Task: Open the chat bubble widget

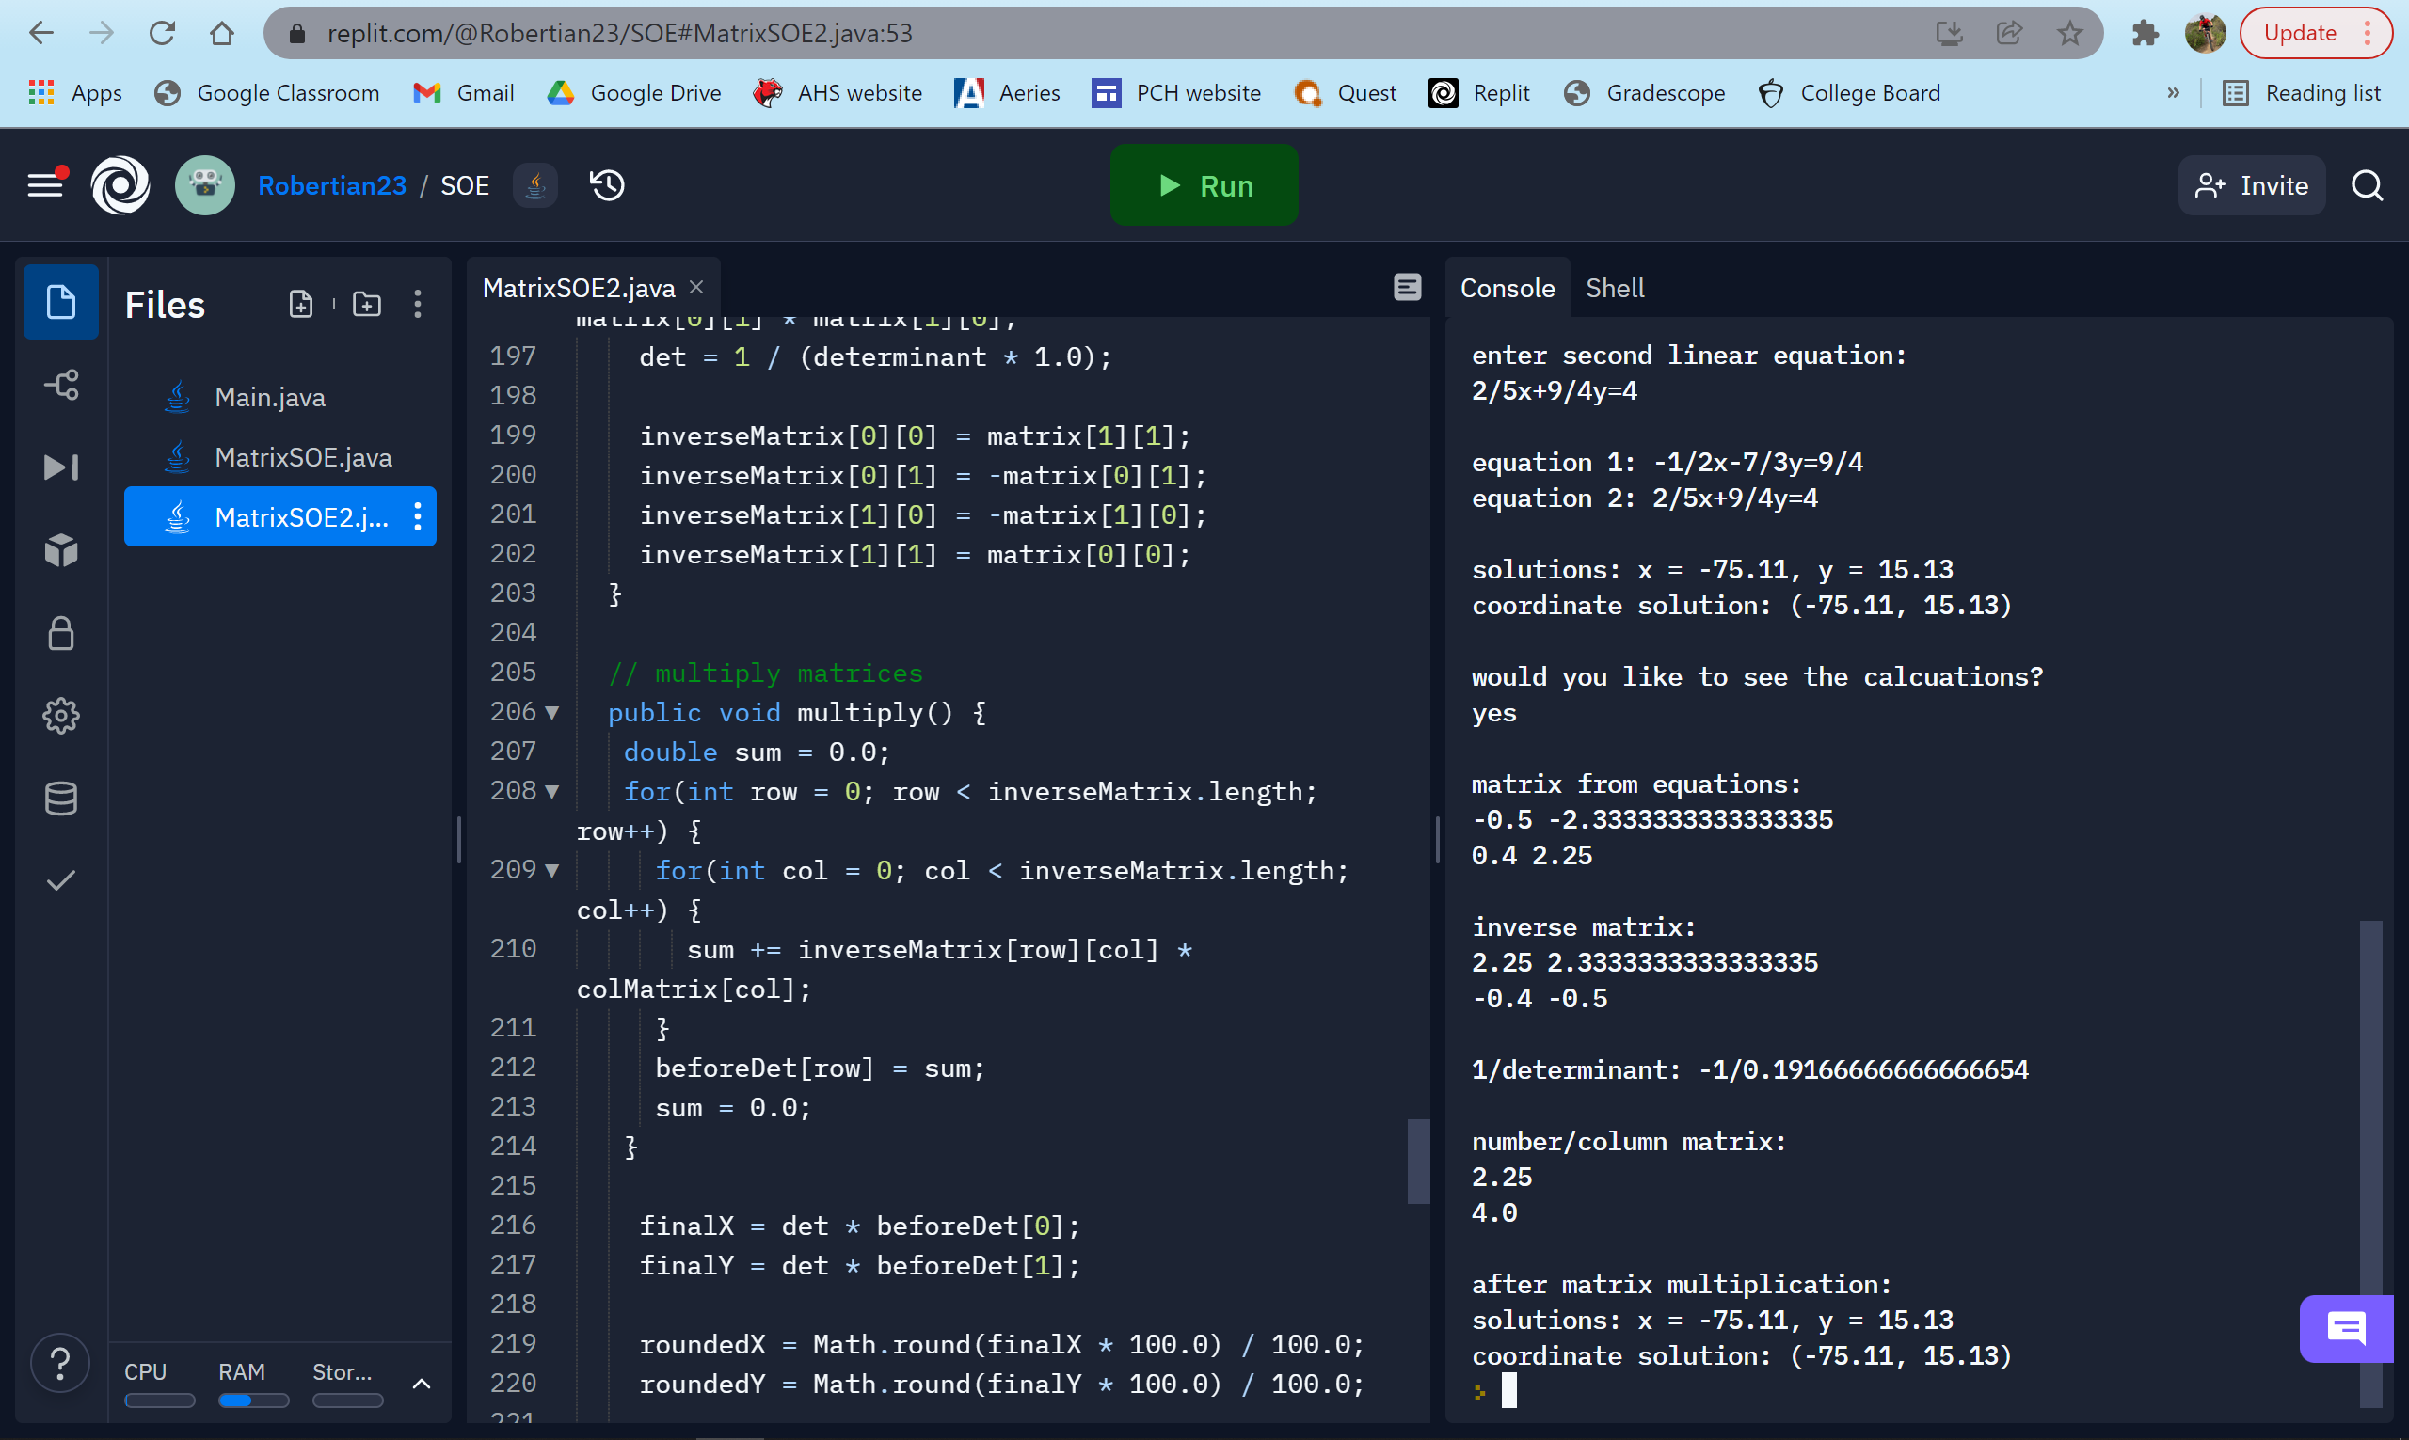Action: [x=2345, y=1327]
